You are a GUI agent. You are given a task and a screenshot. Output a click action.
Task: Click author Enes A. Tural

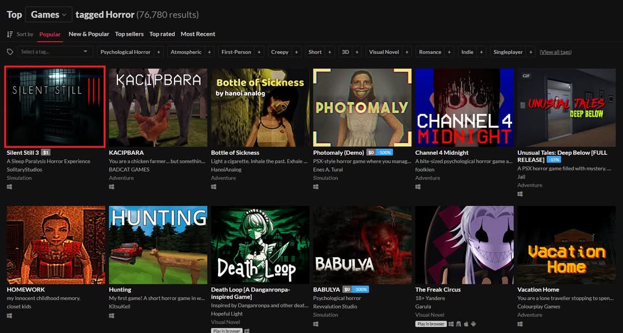pyautogui.click(x=328, y=170)
